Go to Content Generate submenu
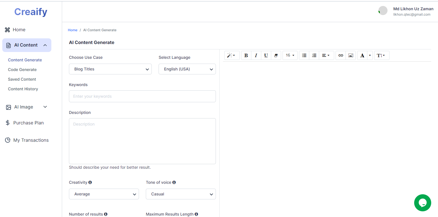The height and width of the screenshot is (217, 438). 25,60
